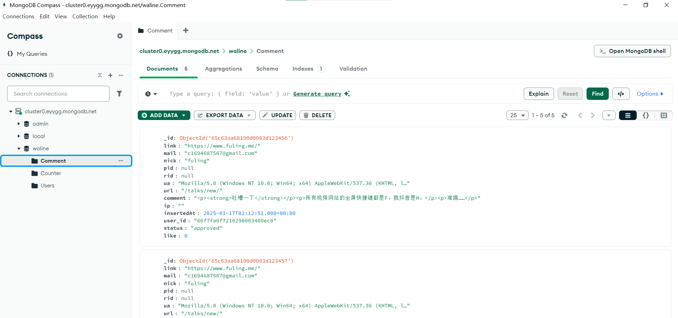This screenshot has width=678, height=318.
Task: Open Edit menu
Action: 44,17
